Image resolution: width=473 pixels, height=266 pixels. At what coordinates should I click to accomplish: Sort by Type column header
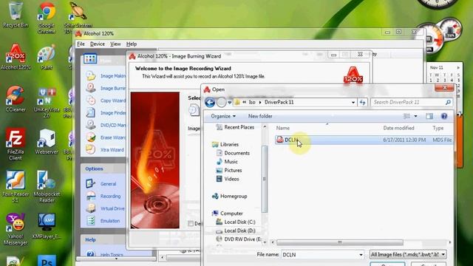(x=438, y=128)
